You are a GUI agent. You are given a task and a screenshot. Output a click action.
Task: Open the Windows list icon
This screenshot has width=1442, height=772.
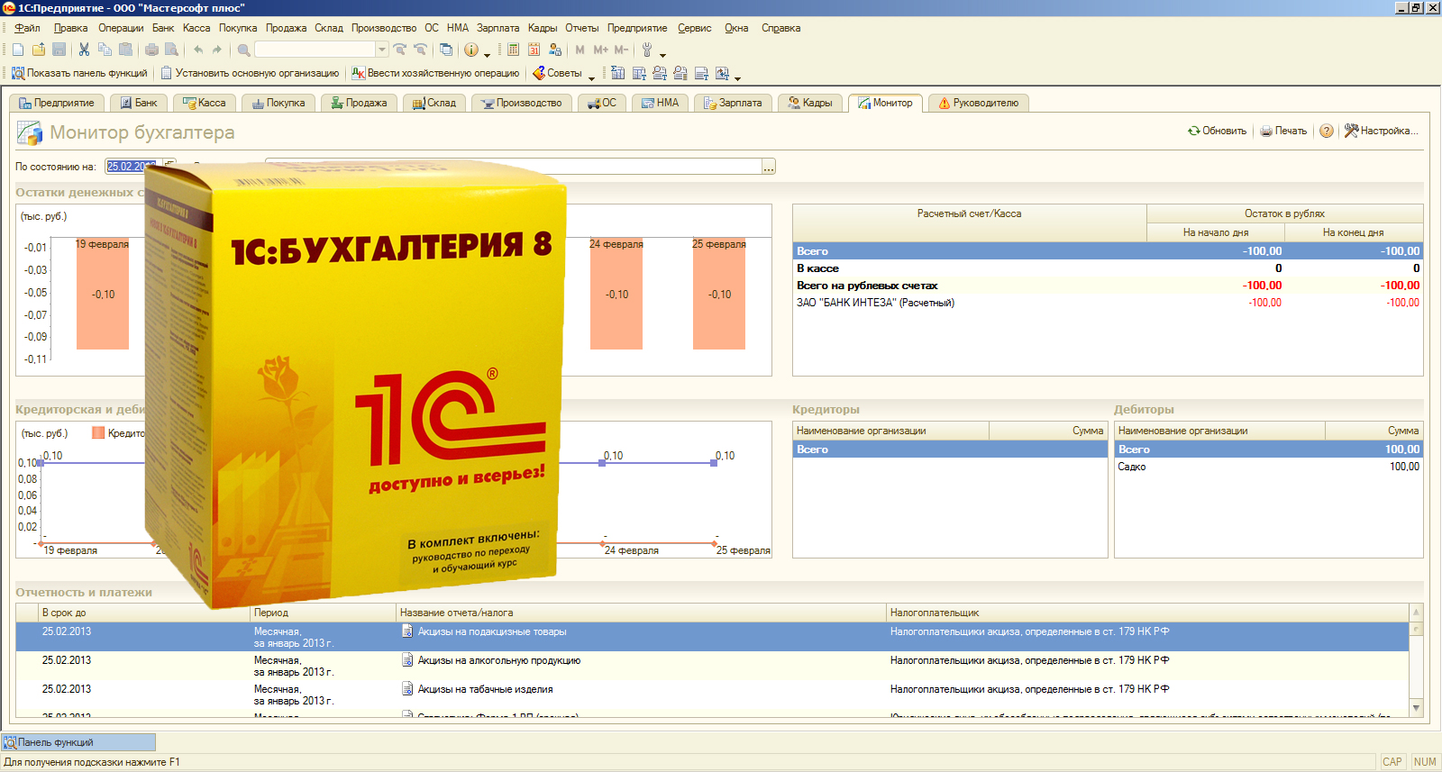click(445, 50)
